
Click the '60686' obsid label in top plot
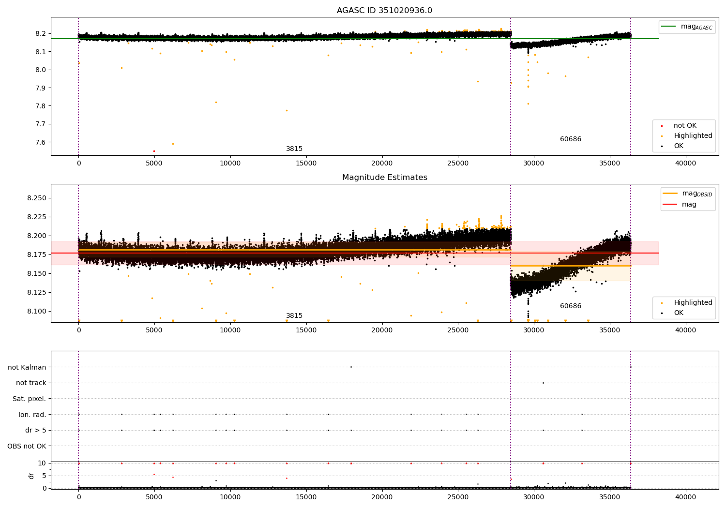coord(571,139)
